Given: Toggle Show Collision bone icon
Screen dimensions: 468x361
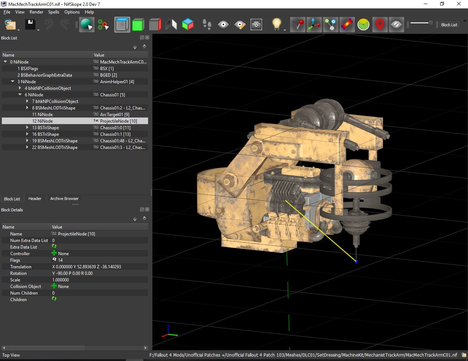Looking at the screenshot, I should 347,24.
